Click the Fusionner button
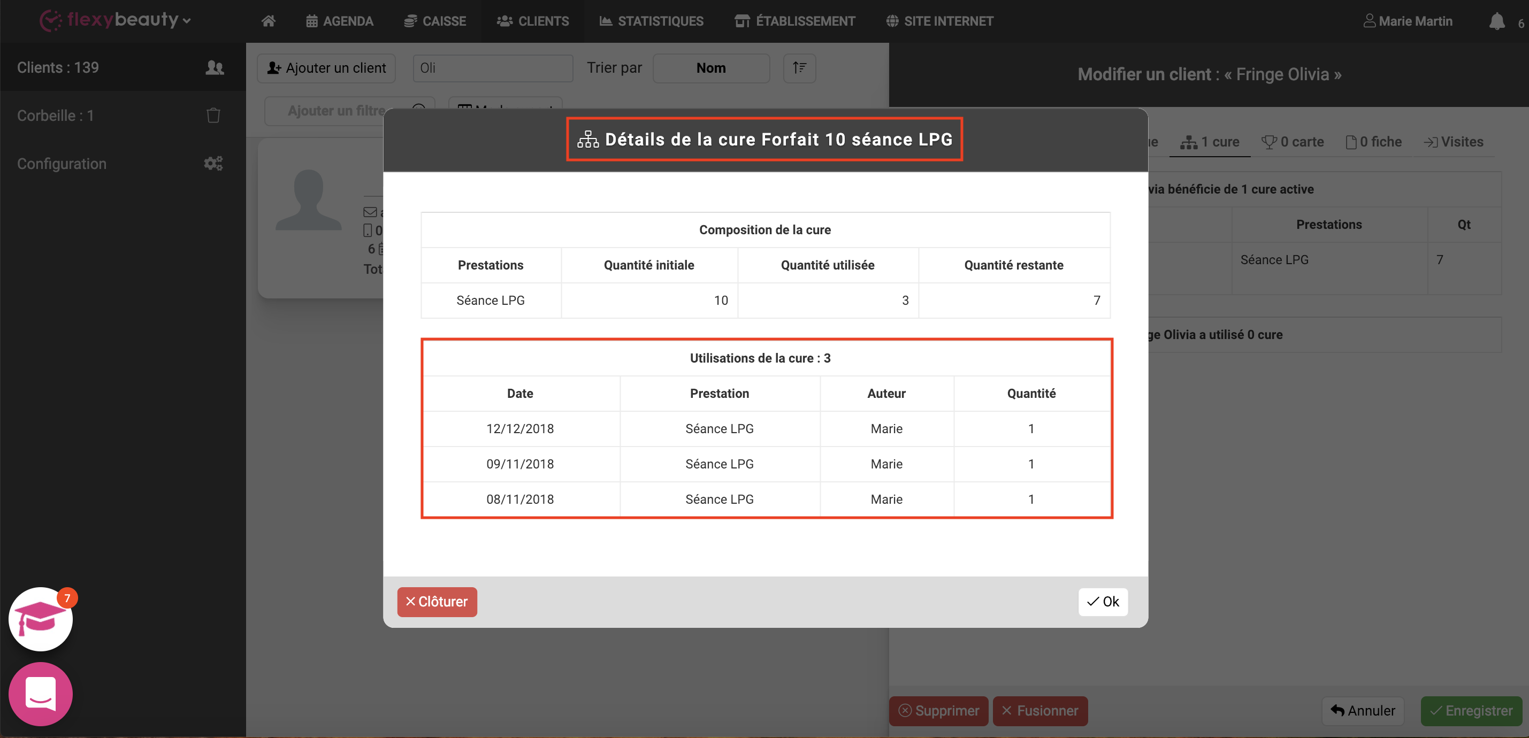 (1040, 711)
